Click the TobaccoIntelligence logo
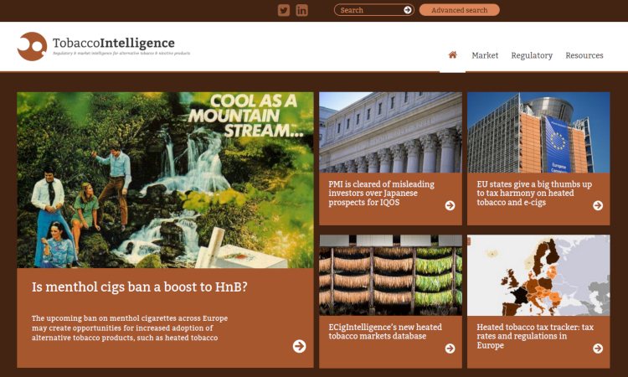628x377 pixels. [96, 46]
